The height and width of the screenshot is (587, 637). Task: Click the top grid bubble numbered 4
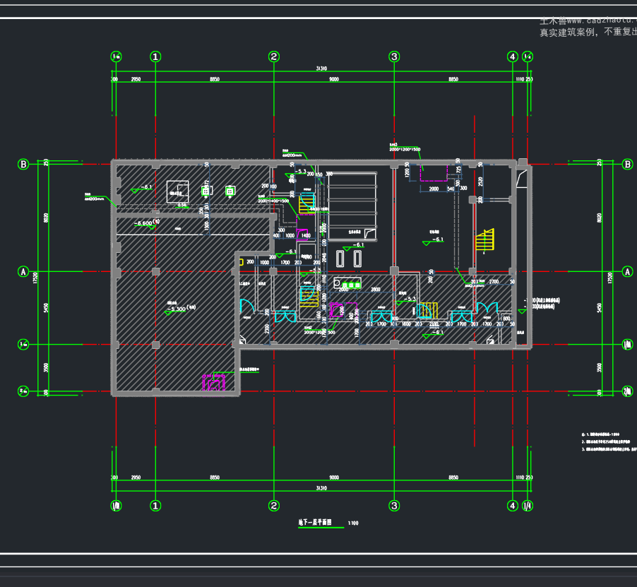pos(513,57)
